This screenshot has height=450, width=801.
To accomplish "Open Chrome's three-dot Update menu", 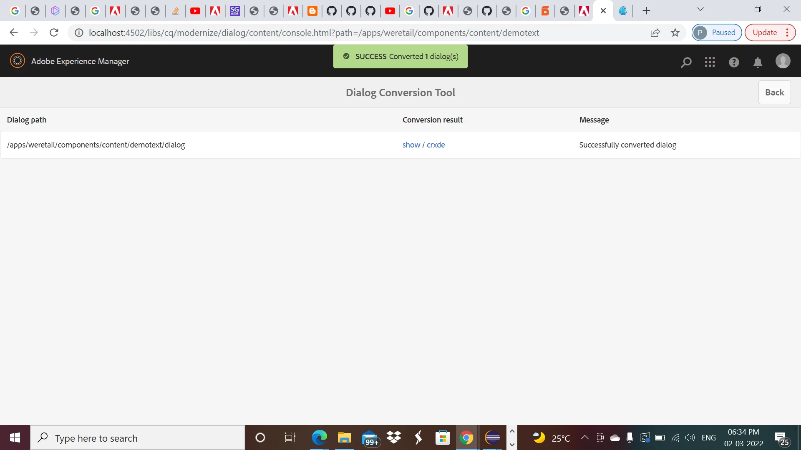I will pos(787,32).
